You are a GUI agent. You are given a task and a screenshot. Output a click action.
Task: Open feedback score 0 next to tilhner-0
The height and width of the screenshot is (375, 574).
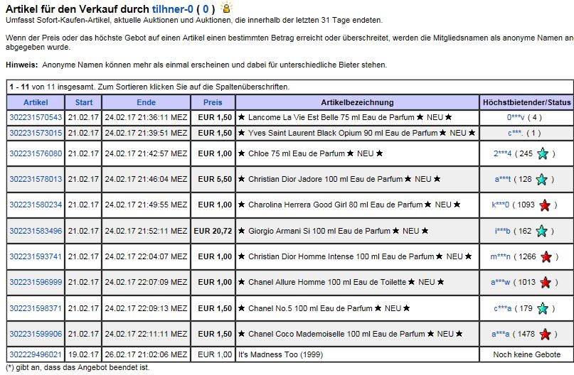tap(206, 9)
